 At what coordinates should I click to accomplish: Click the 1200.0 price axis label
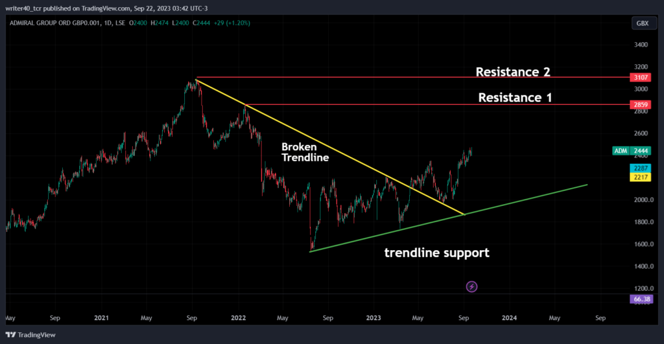point(643,288)
